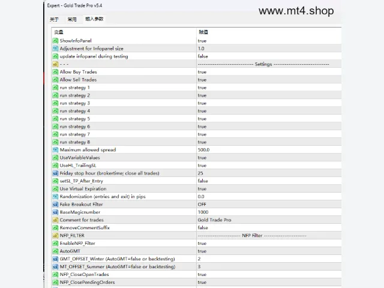This screenshot has width=384, height=288.
Task: Select the NFP_ClosePendingOrders variable name
Action: click(x=87, y=282)
